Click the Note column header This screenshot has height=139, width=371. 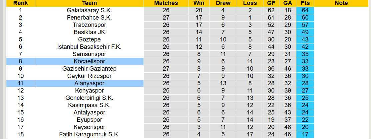pos(341,3)
